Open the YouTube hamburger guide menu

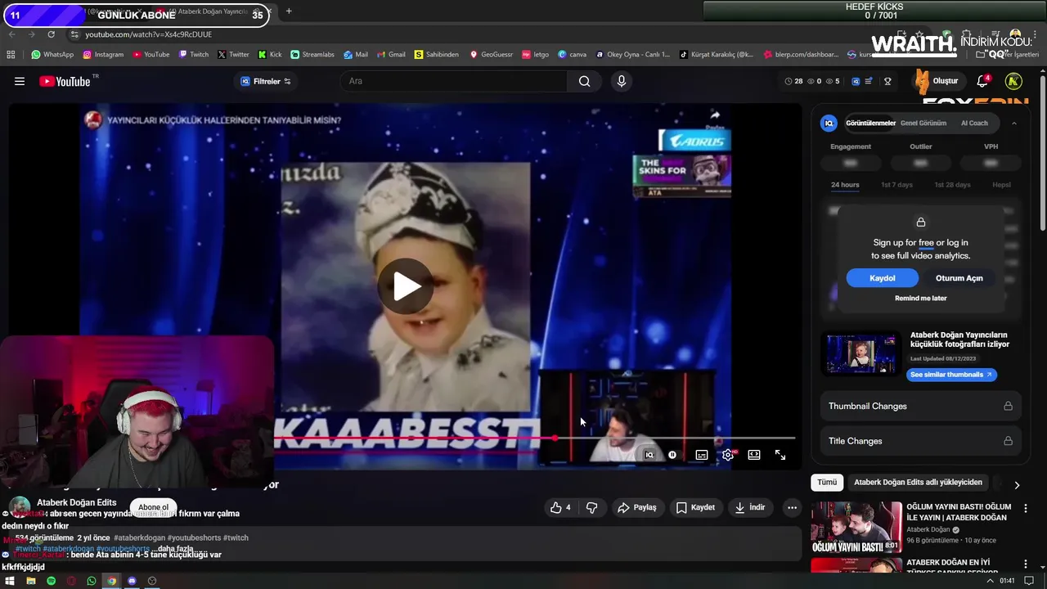tap(20, 81)
